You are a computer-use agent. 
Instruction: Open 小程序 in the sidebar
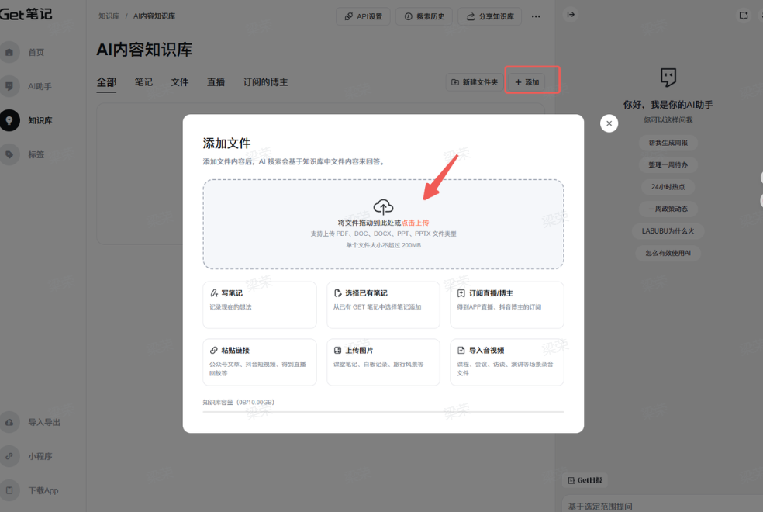tap(39, 456)
